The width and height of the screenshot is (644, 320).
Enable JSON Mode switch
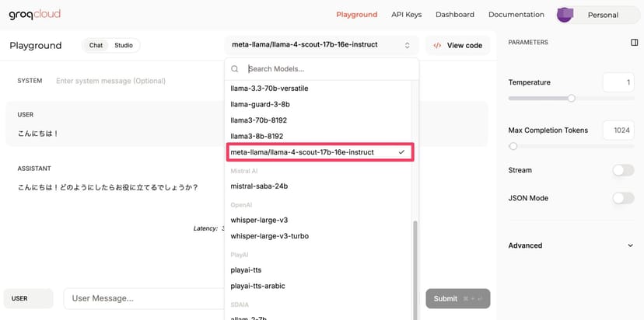click(x=623, y=198)
